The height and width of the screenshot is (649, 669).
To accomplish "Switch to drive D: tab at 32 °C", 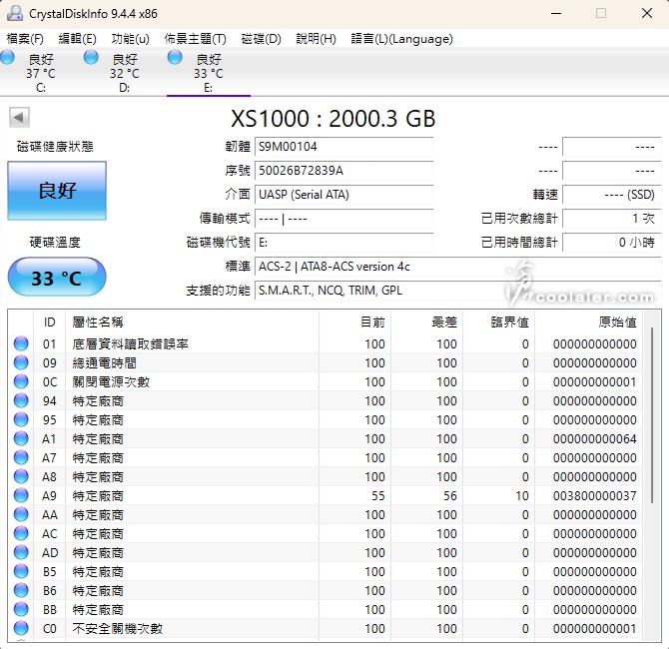I will [124, 73].
